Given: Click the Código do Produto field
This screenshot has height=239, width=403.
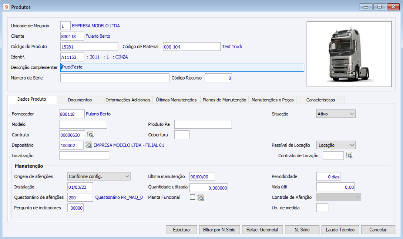Looking at the screenshot, I should (89, 47).
